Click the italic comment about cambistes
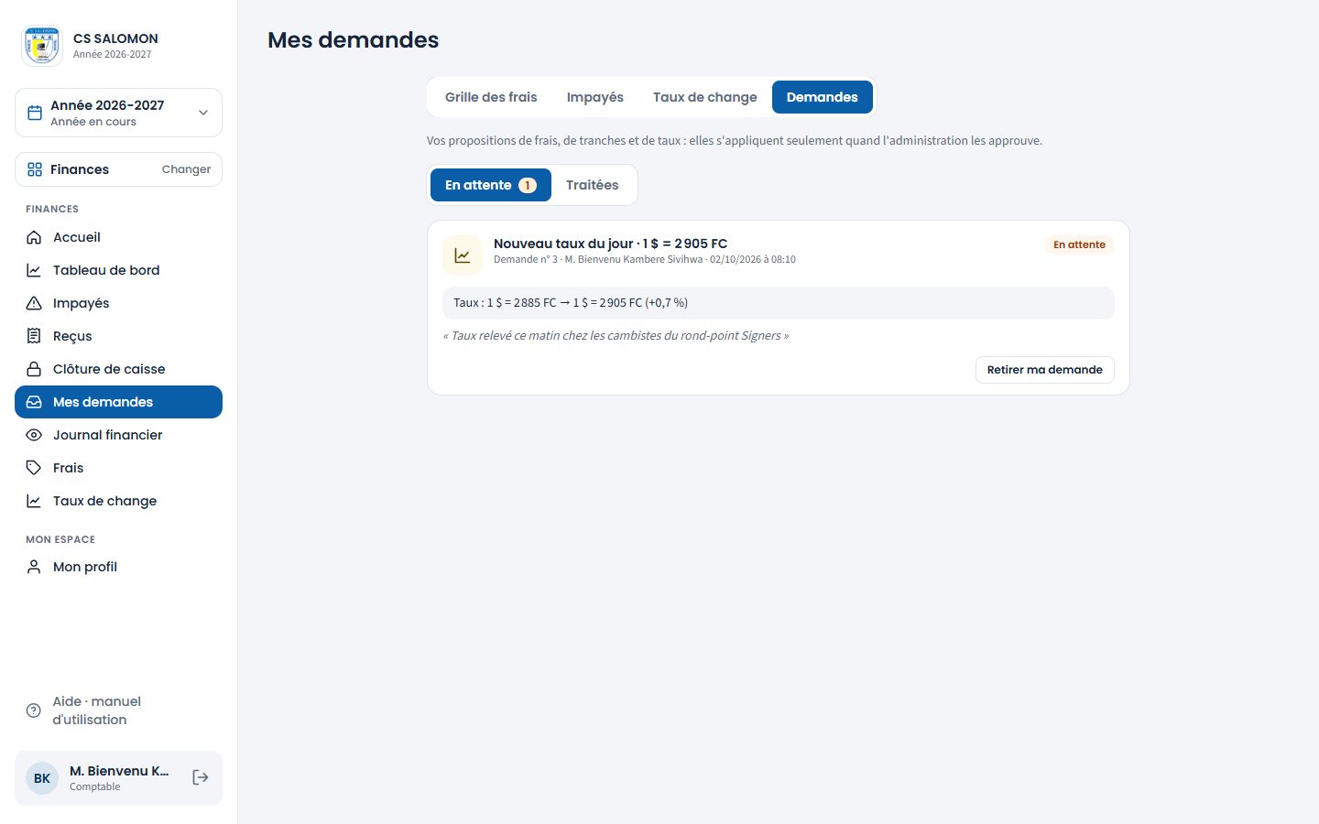This screenshot has height=824, width=1319. coord(616,336)
